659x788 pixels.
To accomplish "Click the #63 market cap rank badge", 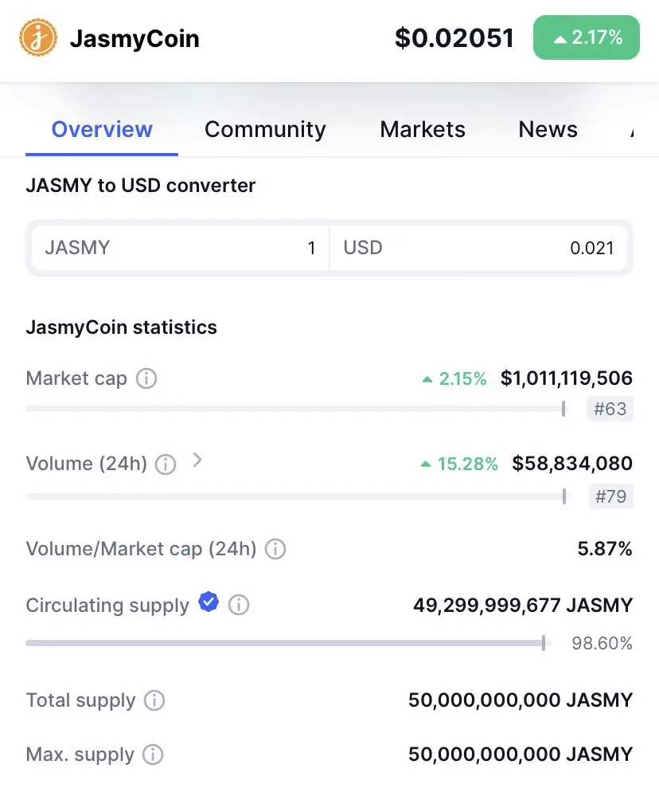I will 610,409.
